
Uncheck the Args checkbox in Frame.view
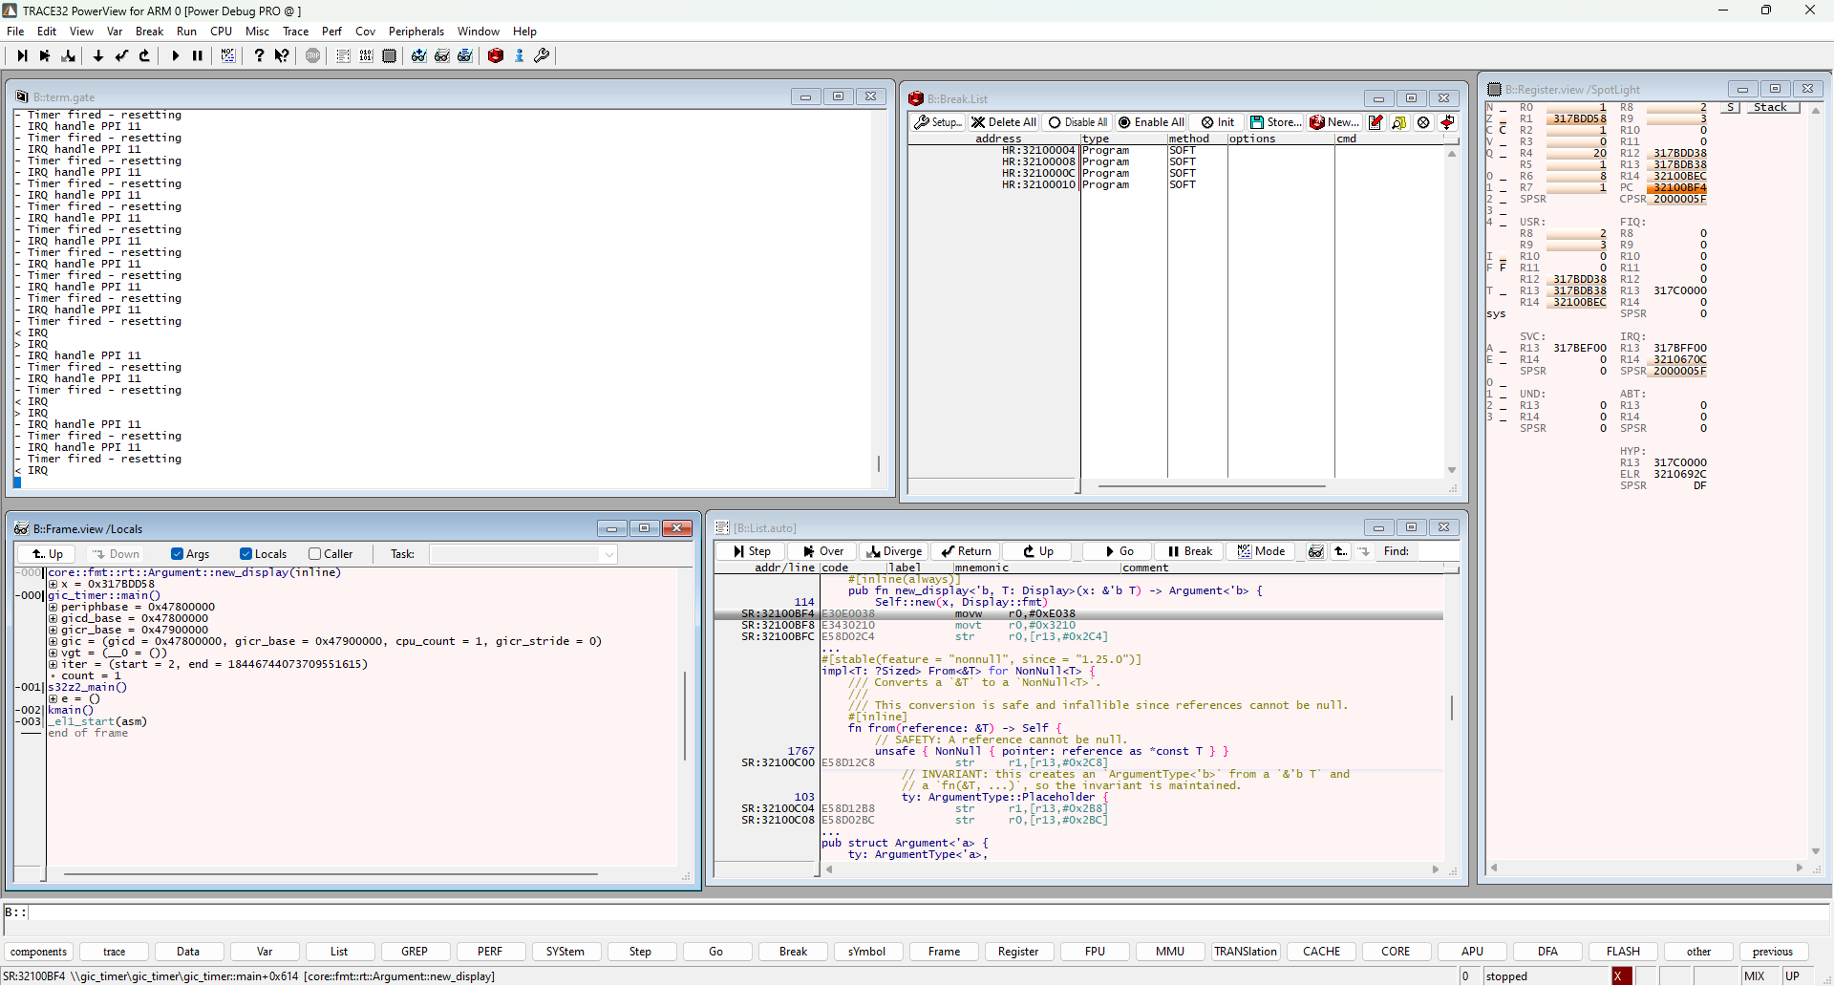[178, 553]
